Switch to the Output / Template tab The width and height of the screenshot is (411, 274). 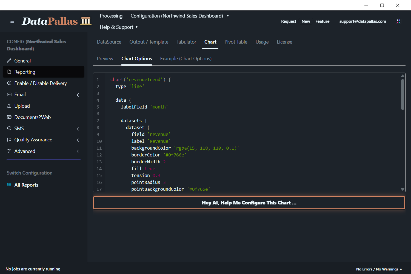pyautogui.click(x=149, y=42)
